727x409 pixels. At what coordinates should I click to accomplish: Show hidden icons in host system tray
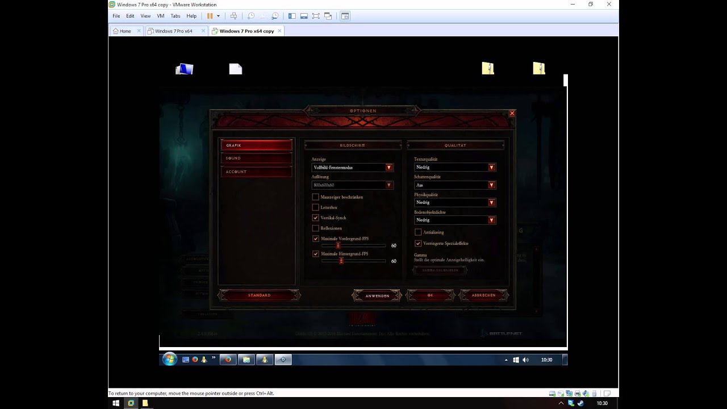pyautogui.click(x=561, y=403)
